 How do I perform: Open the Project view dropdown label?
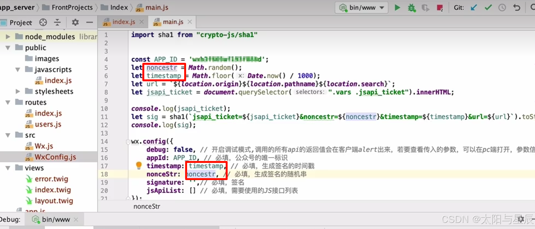pos(21,22)
